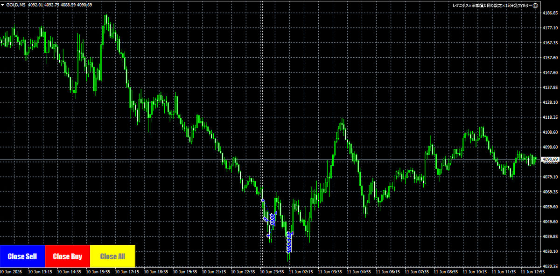Viewport: 560px width, 276px height.
Task: Click the 10 Jun 22:35 time label
Action: [243, 272]
